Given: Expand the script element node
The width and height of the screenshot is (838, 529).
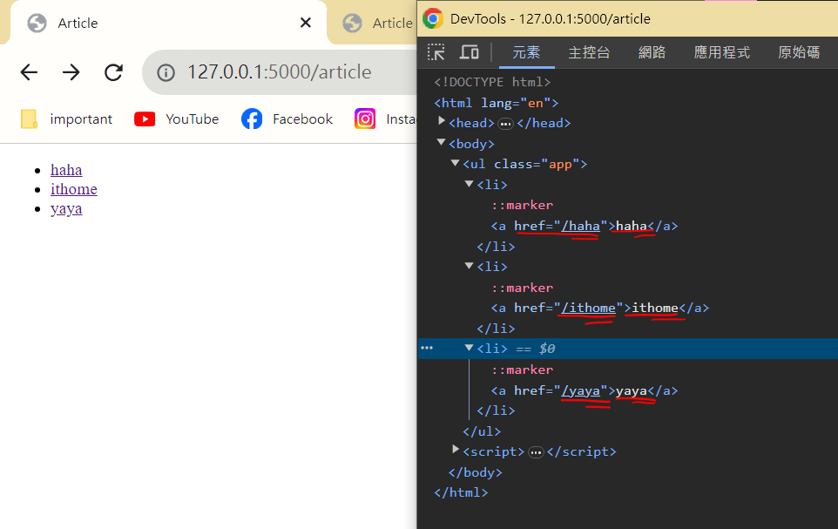Looking at the screenshot, I should 456,450.
